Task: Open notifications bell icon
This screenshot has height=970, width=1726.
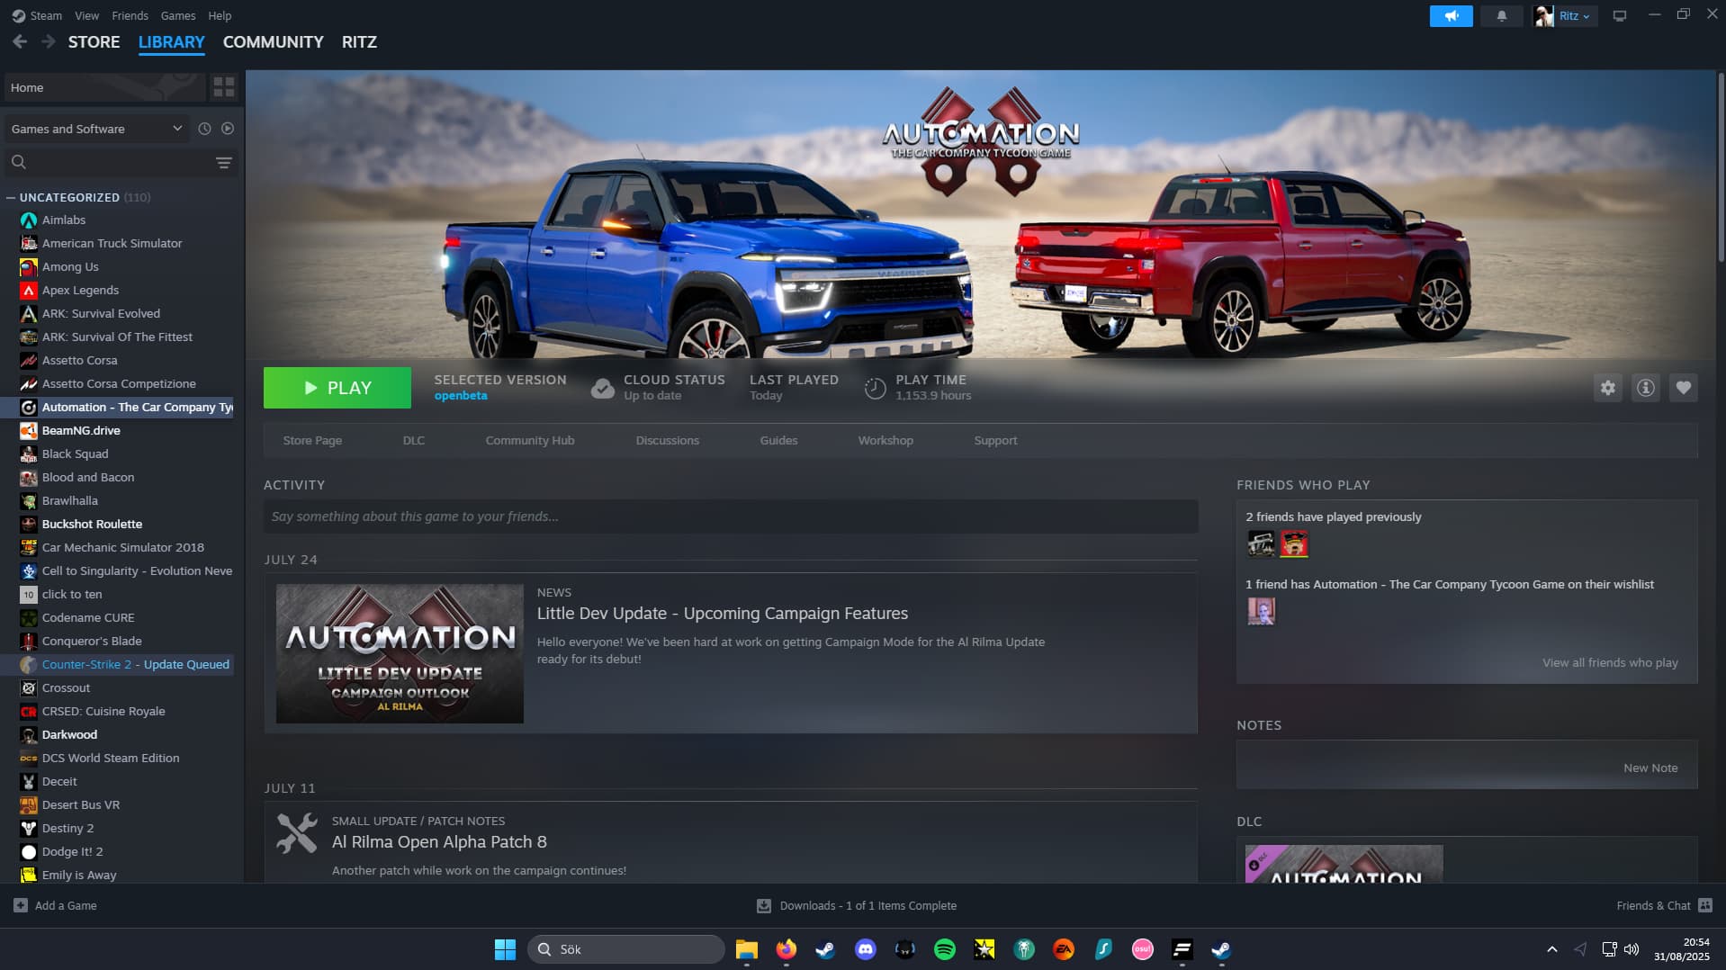Action: click(x=1501, y=16)
